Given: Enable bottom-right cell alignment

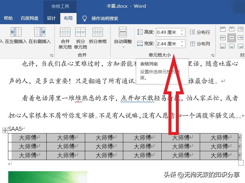Looking at the screenshot, I should tap(241, 46).
